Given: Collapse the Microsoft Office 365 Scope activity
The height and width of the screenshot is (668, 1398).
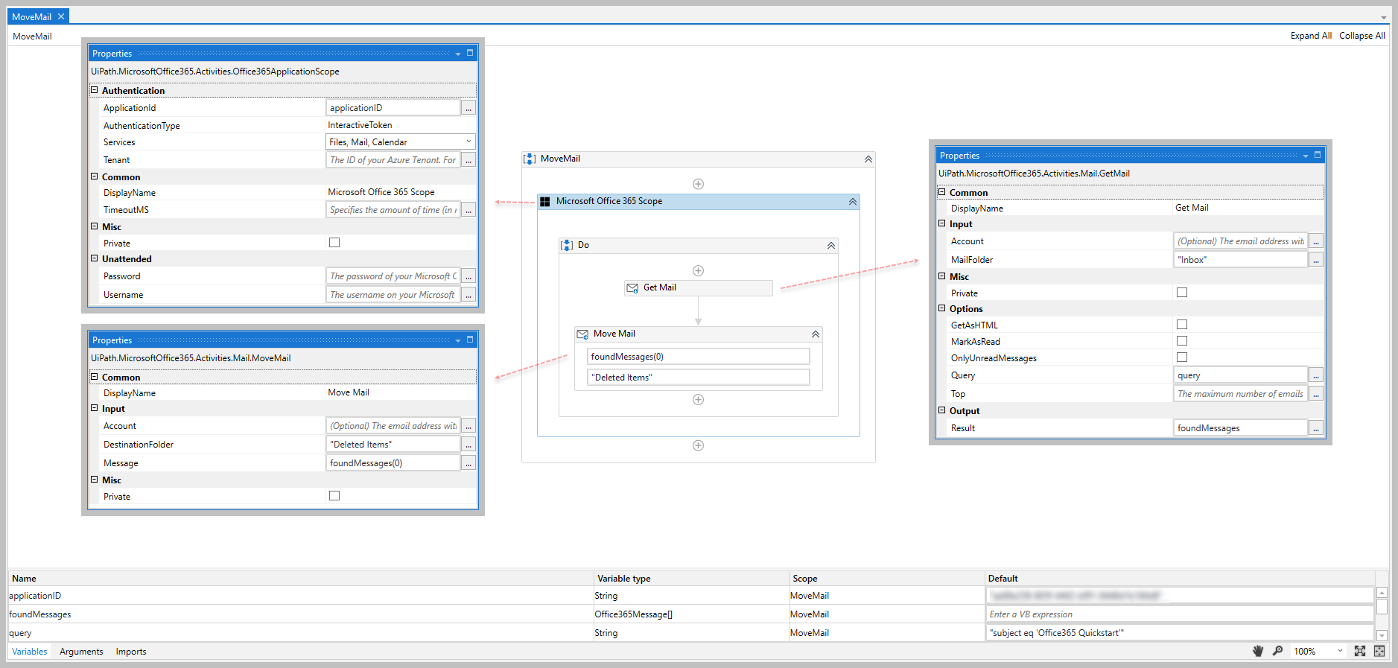Looking at the screenshot, I should point(853,202).
